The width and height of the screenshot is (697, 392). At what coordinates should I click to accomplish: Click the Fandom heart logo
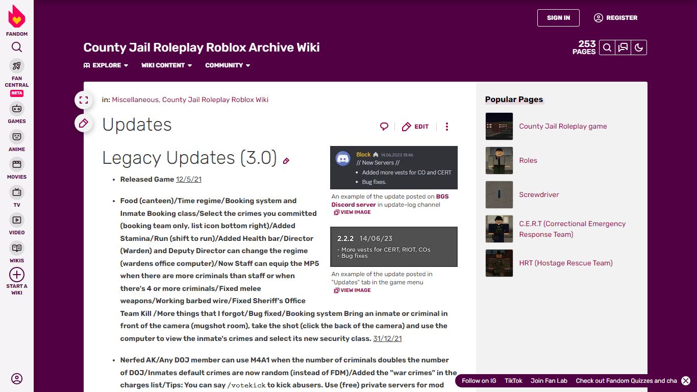point(17,17)
